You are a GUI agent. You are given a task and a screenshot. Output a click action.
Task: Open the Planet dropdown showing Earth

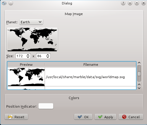(31, 22)
